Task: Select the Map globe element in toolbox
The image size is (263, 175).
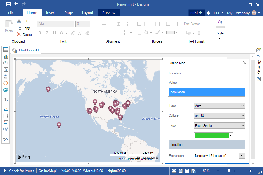Action: [x=6, y=90]
